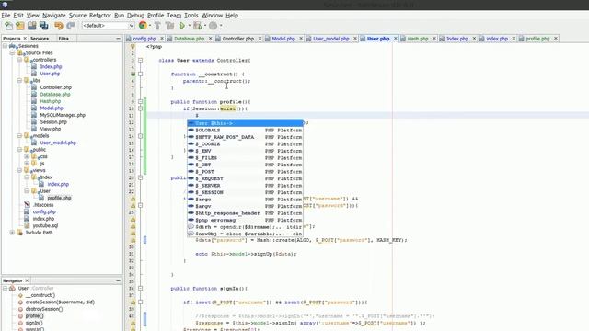Click the grey Profile Project icon

[x=213, y=26]
